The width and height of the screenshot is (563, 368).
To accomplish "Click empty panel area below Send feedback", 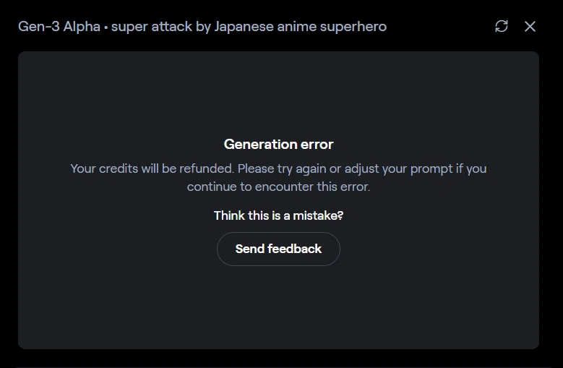I will (278, 307).
